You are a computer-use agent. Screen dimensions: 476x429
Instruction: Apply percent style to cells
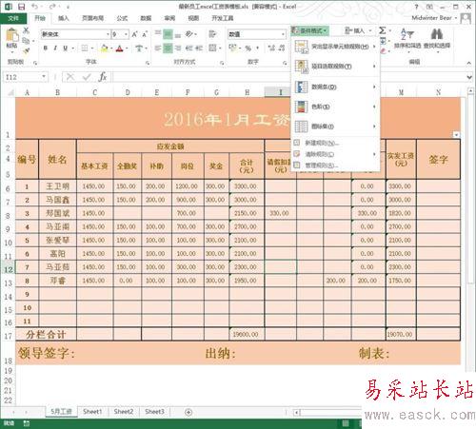tap(248, 49)
